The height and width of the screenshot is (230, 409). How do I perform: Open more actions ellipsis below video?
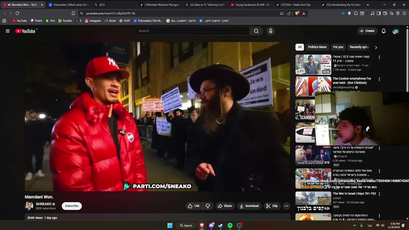click(286, 206)
